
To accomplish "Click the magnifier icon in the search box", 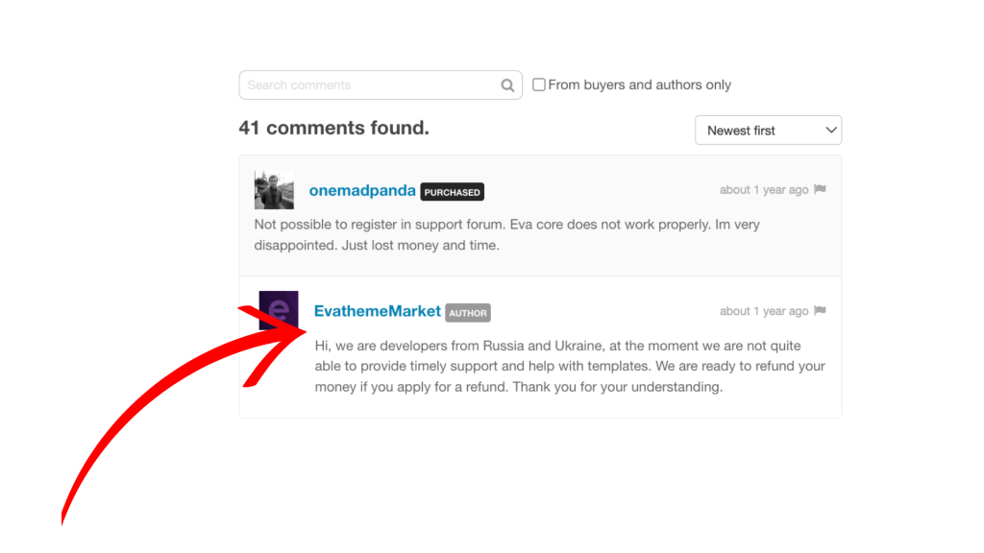I will [507, 85].
